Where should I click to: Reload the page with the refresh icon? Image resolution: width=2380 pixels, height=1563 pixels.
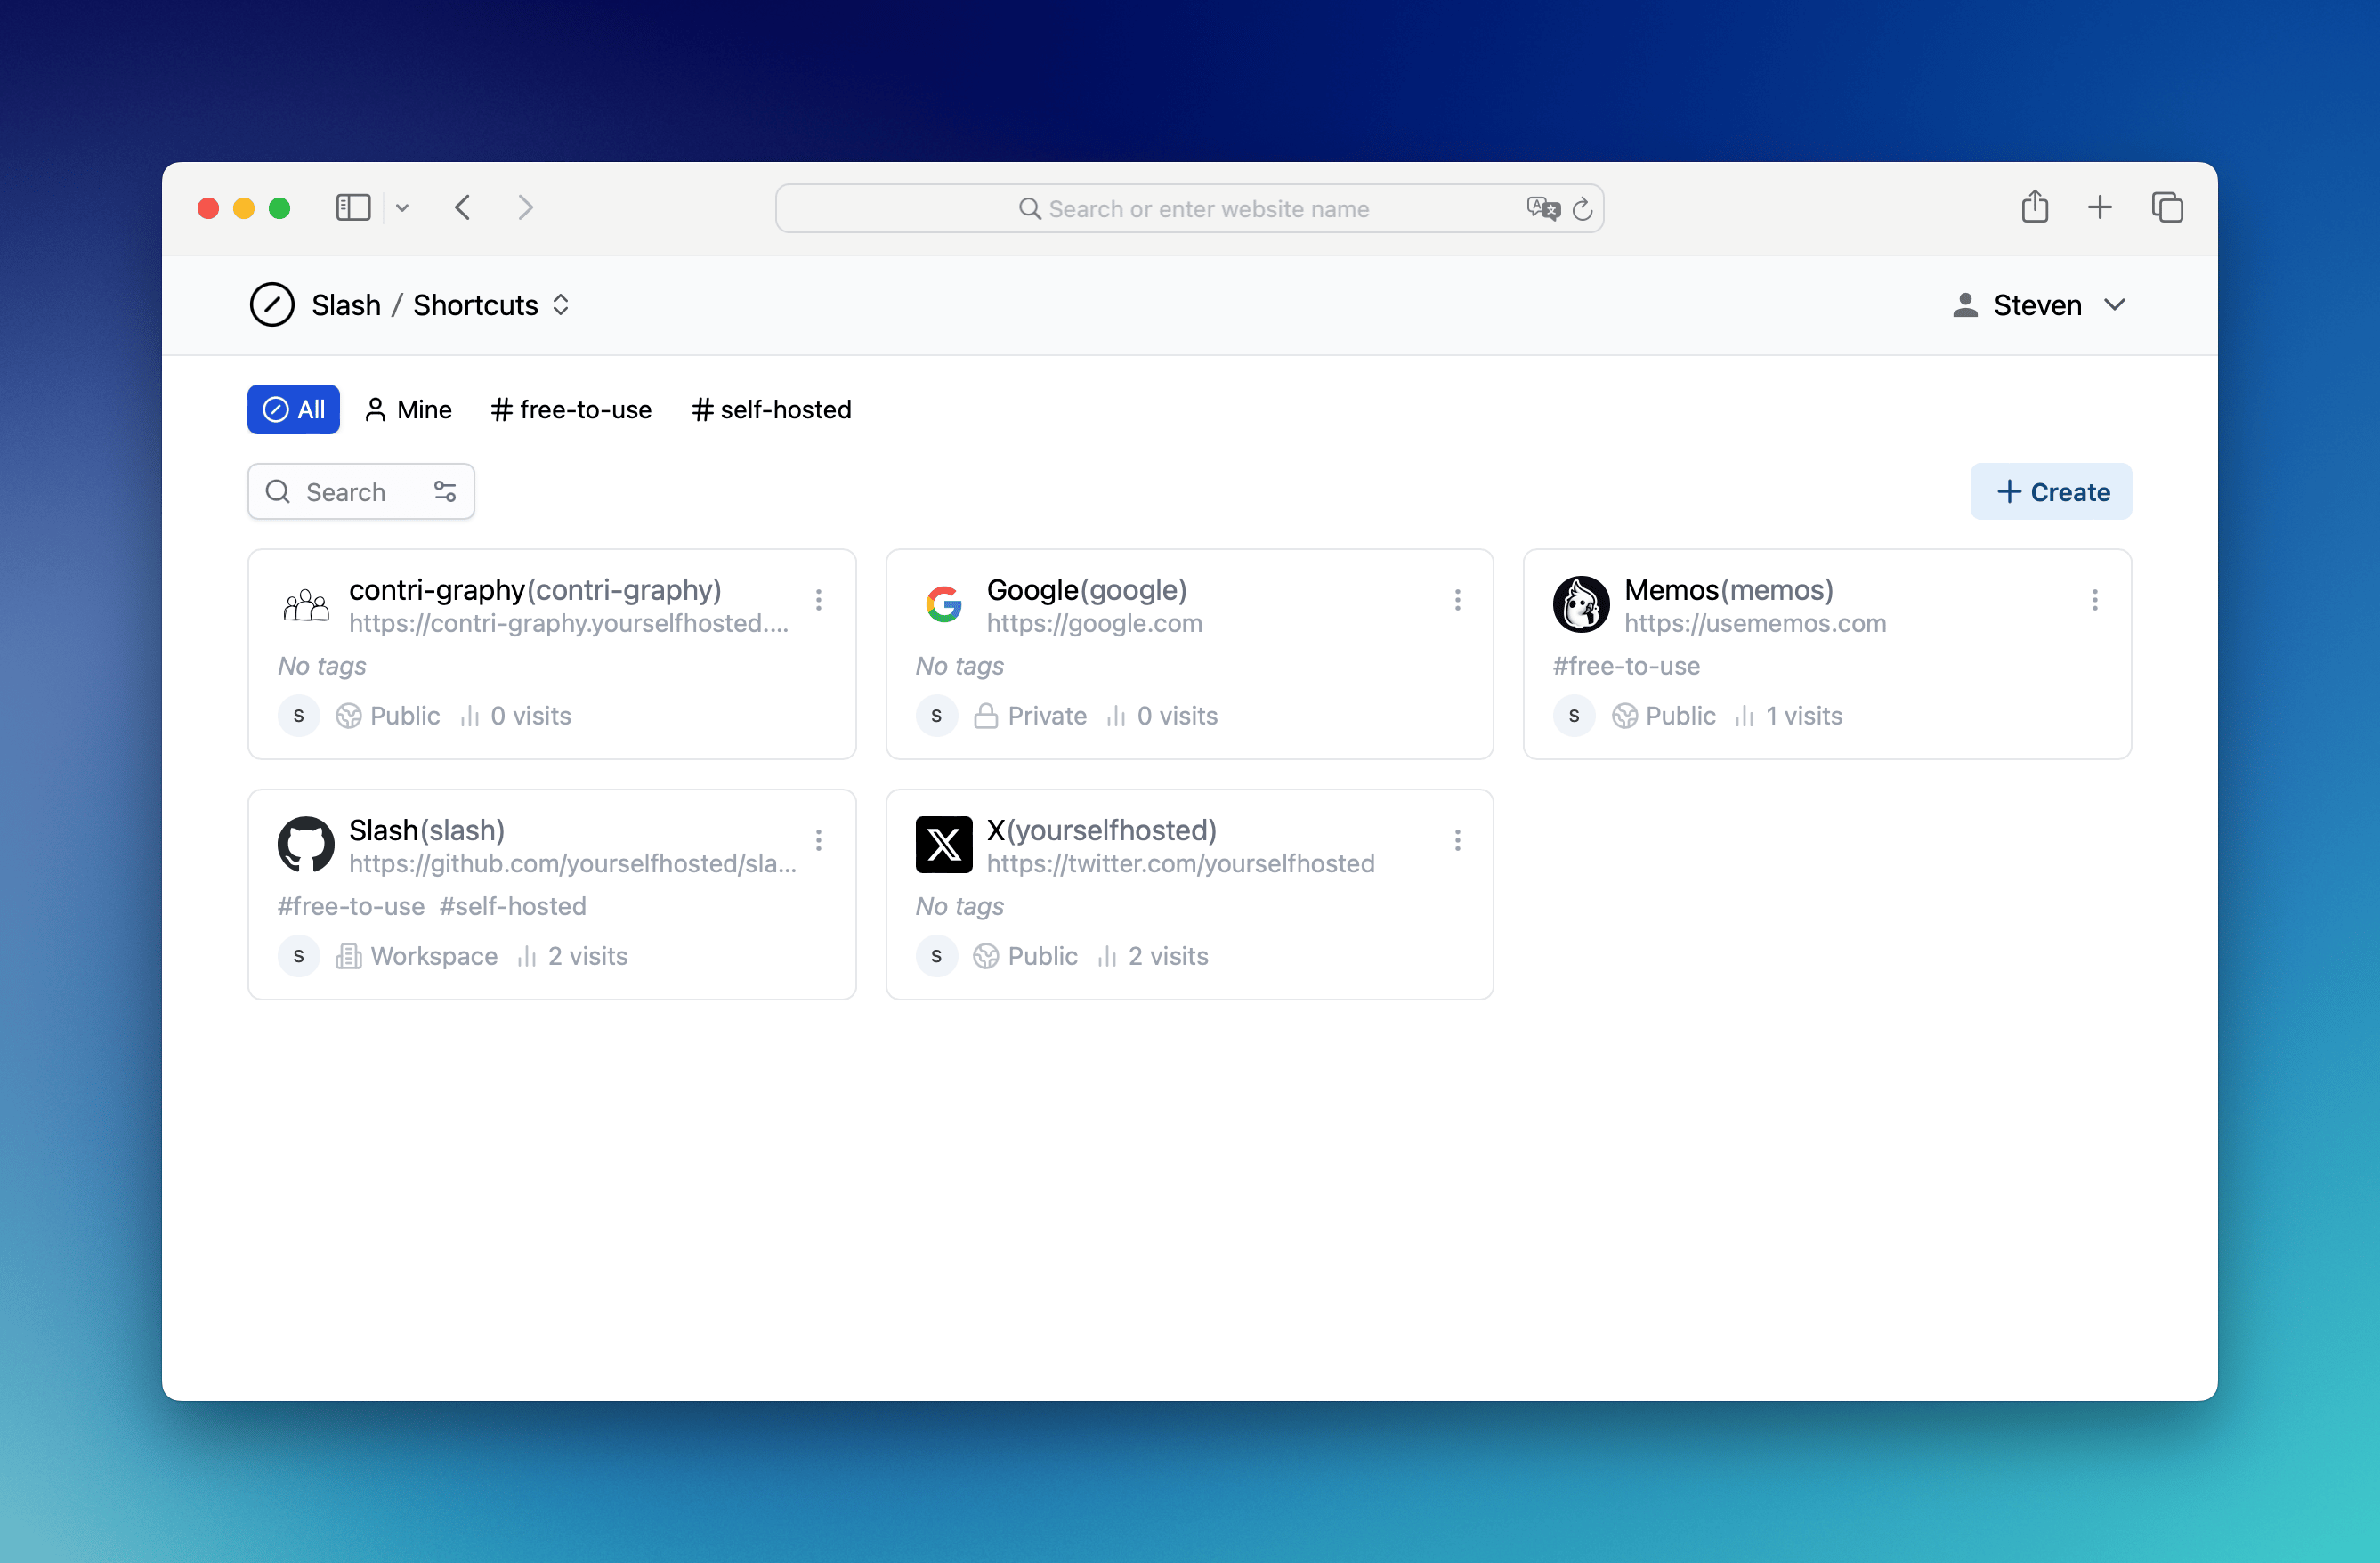click(1582, 209)
